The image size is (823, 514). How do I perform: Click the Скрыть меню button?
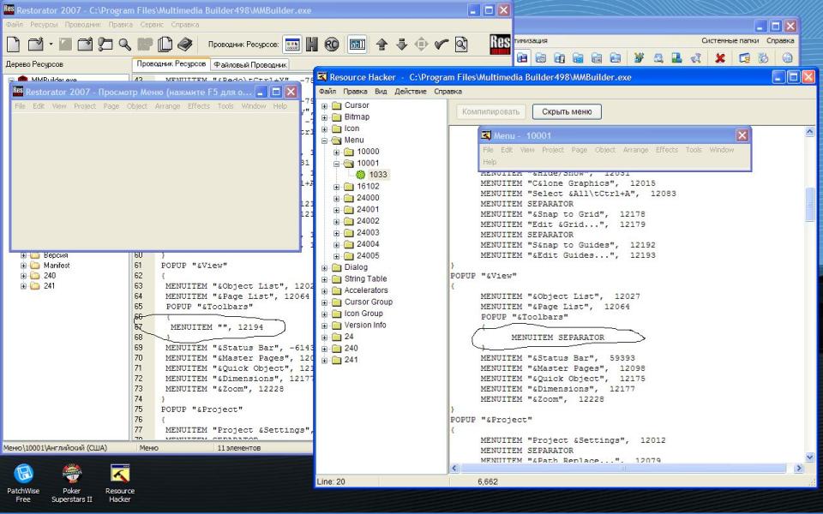pos(567,111)
